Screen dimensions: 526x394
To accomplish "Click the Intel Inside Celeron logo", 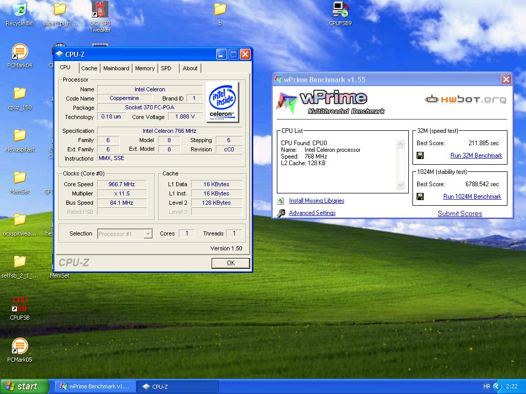I will 222,102.
